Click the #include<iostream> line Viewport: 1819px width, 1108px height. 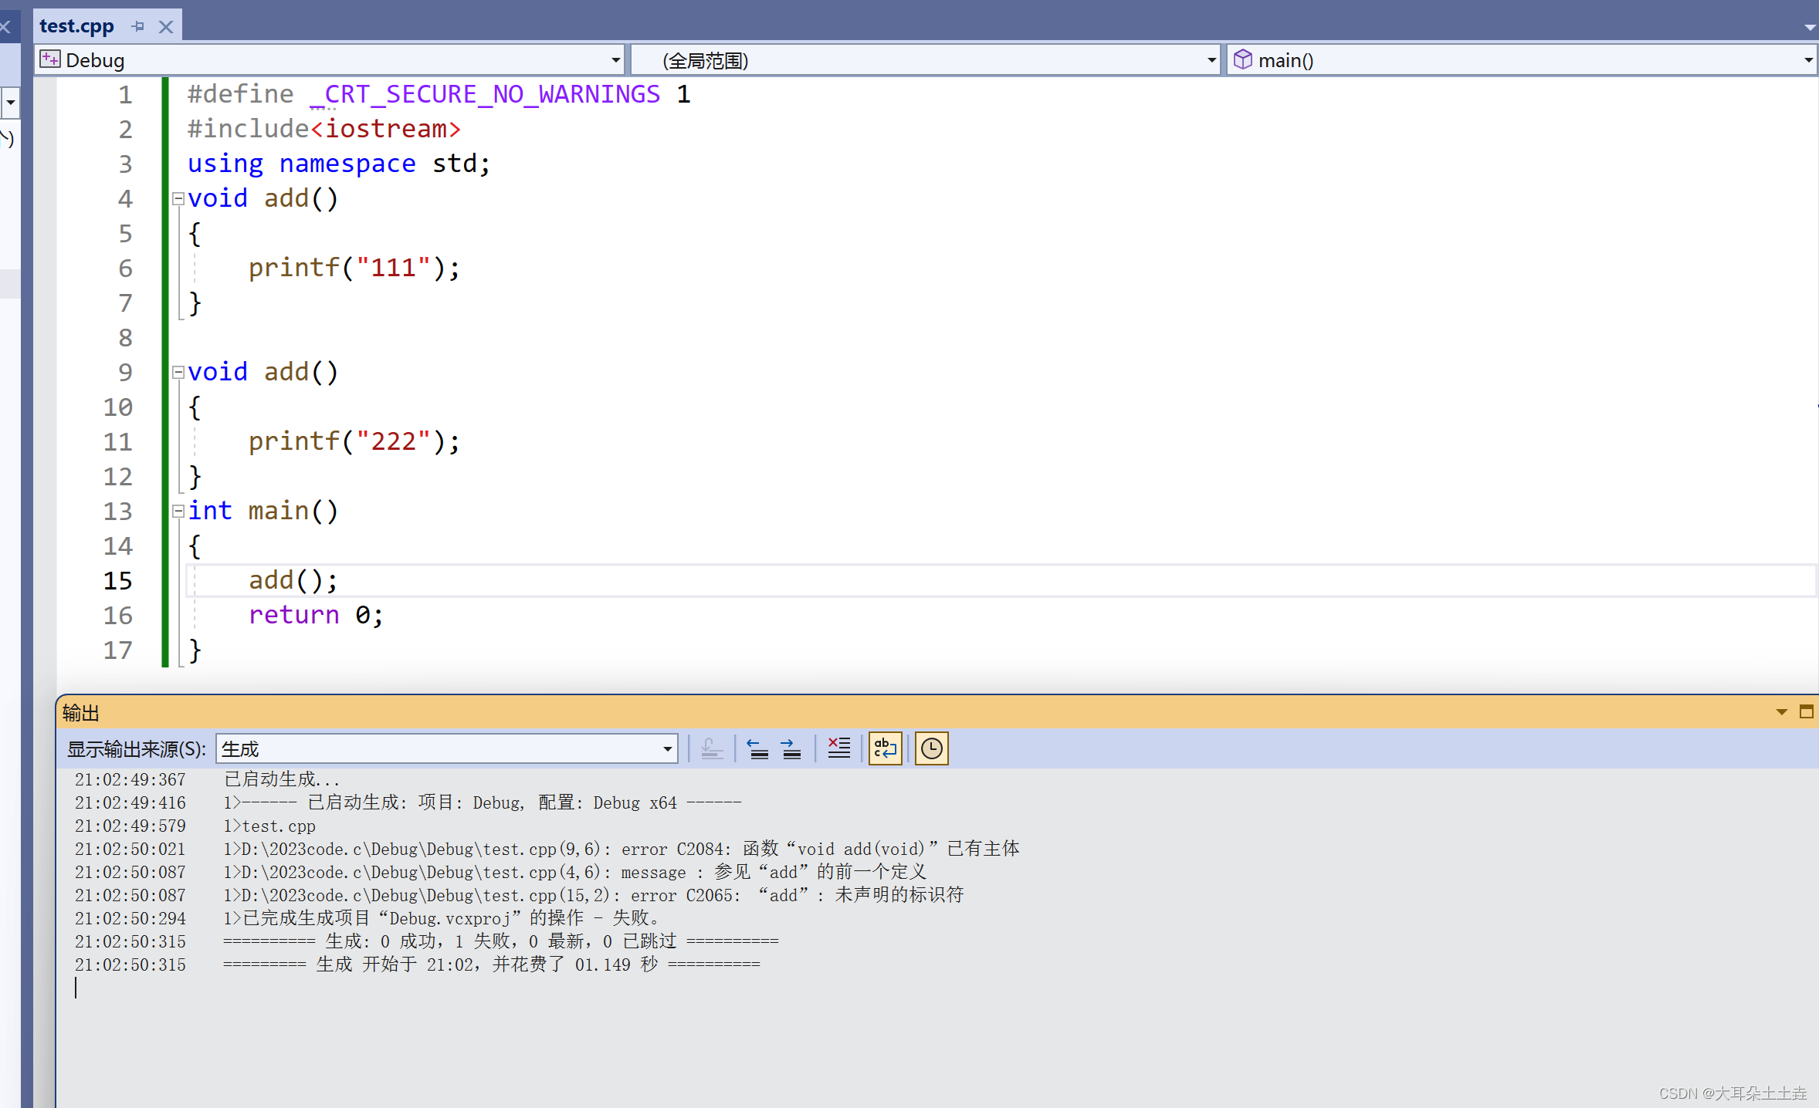tap(324, 129)
